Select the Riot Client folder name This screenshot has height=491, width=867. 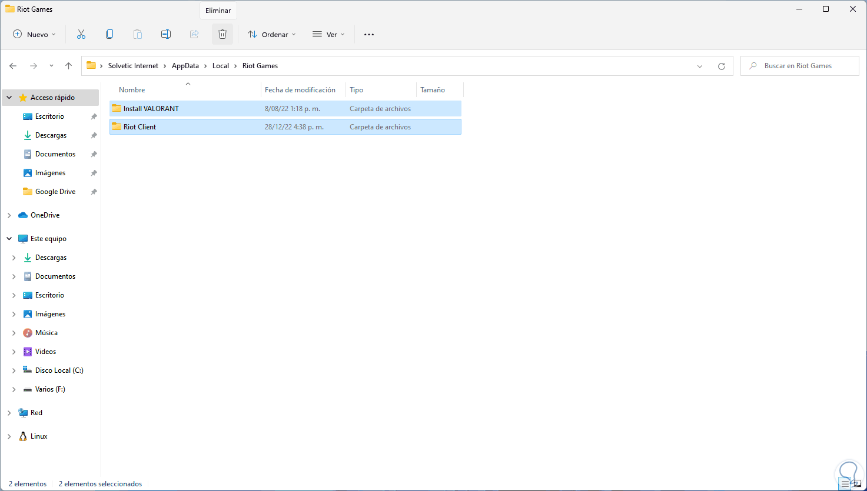140,127
